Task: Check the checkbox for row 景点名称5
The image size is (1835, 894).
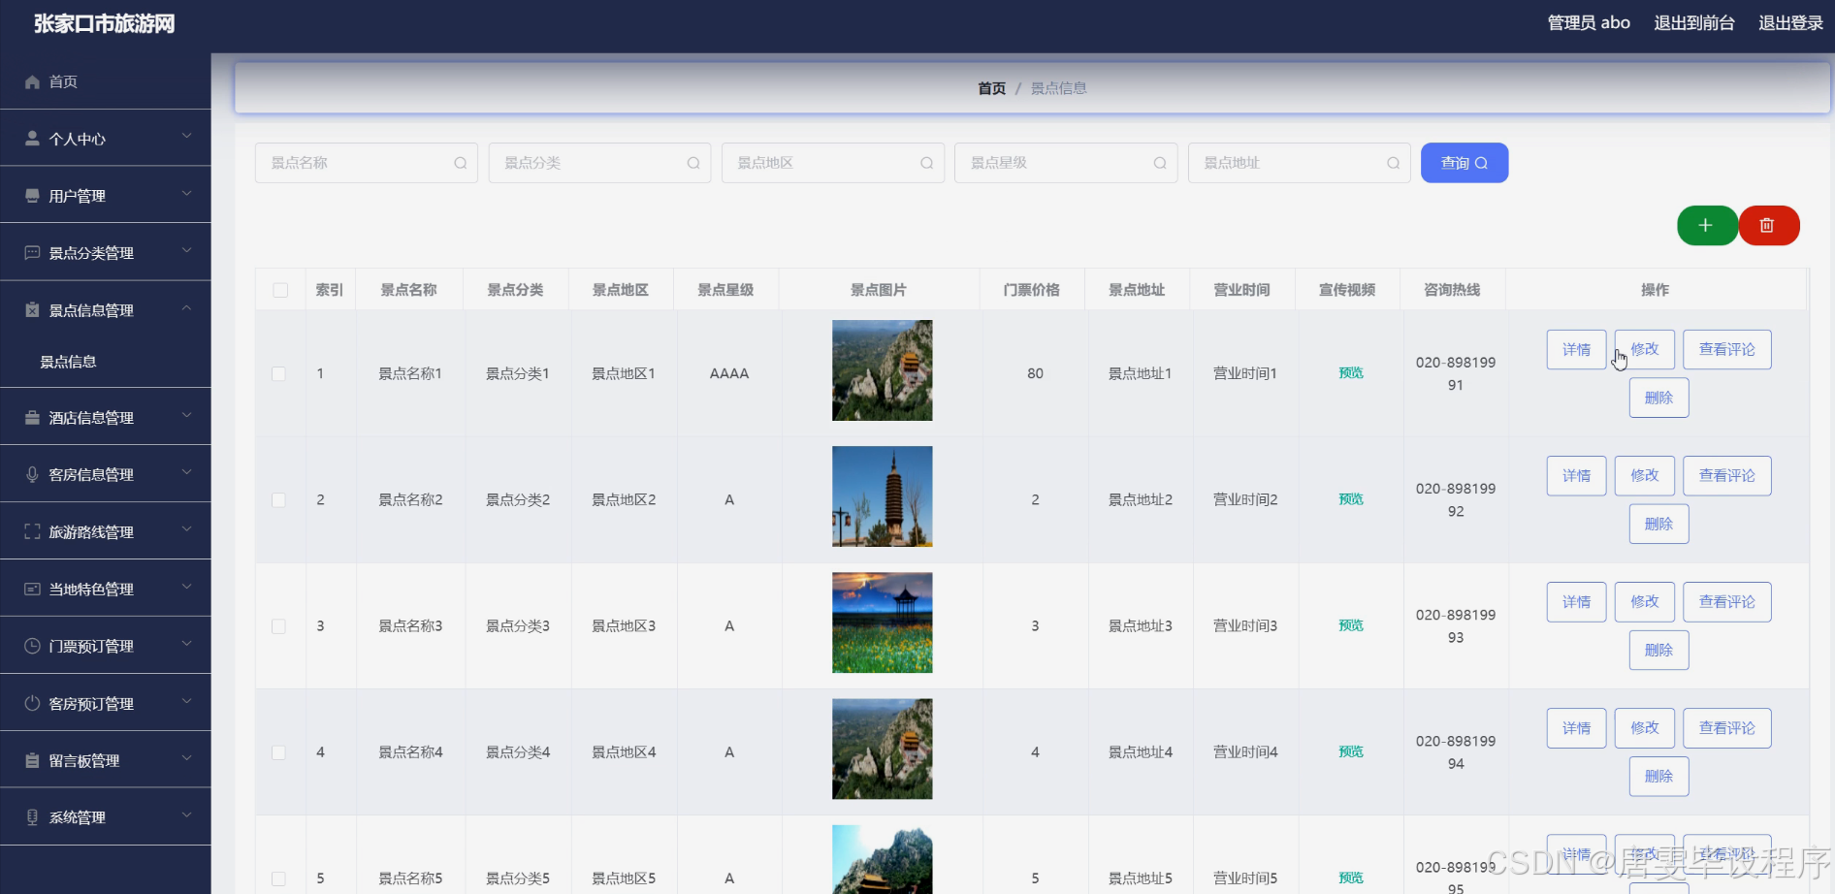Action: (x=278, y=878)
